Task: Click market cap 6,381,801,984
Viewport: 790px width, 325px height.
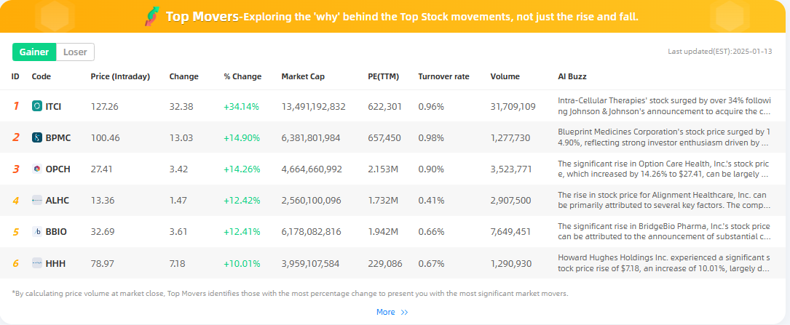Action: [312, 138]
